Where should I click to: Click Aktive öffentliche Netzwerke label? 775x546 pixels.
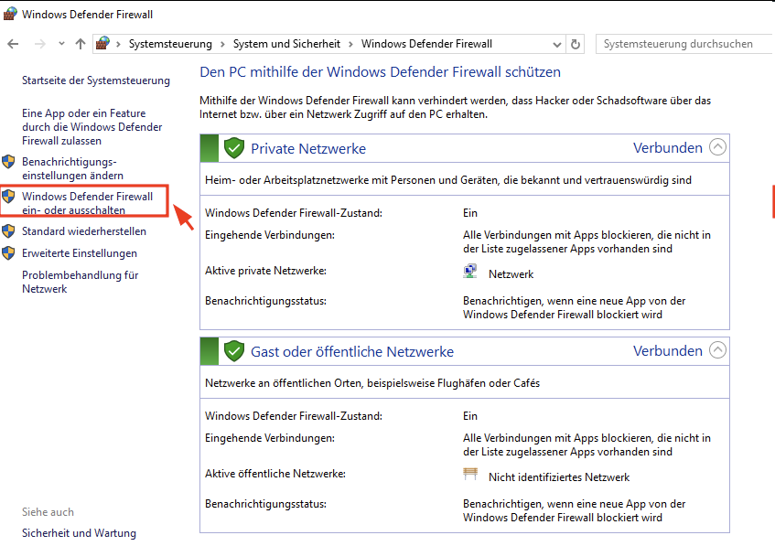[x=275, y=474]
